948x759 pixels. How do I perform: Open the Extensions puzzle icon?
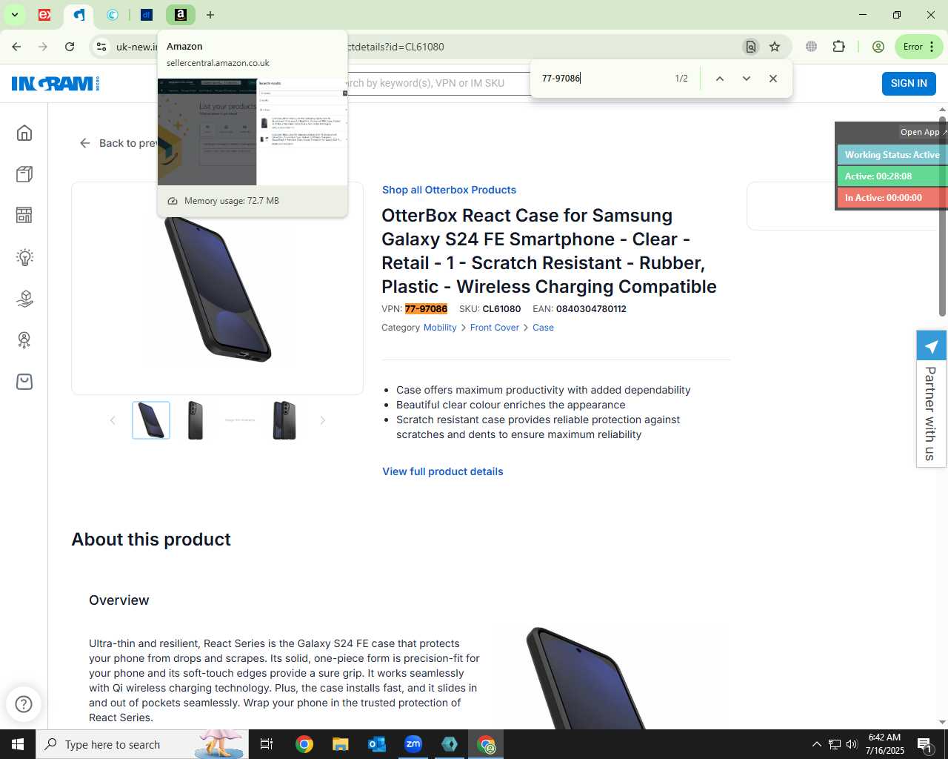(x=838, y=47)
